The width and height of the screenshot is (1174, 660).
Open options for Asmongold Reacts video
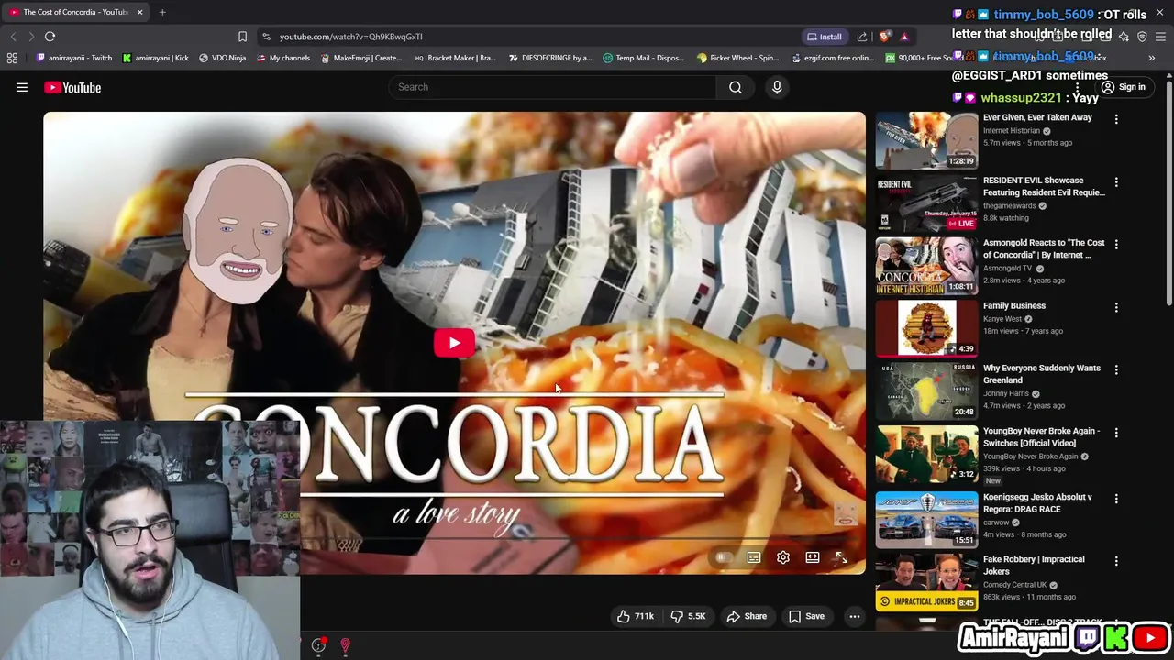1116,244
